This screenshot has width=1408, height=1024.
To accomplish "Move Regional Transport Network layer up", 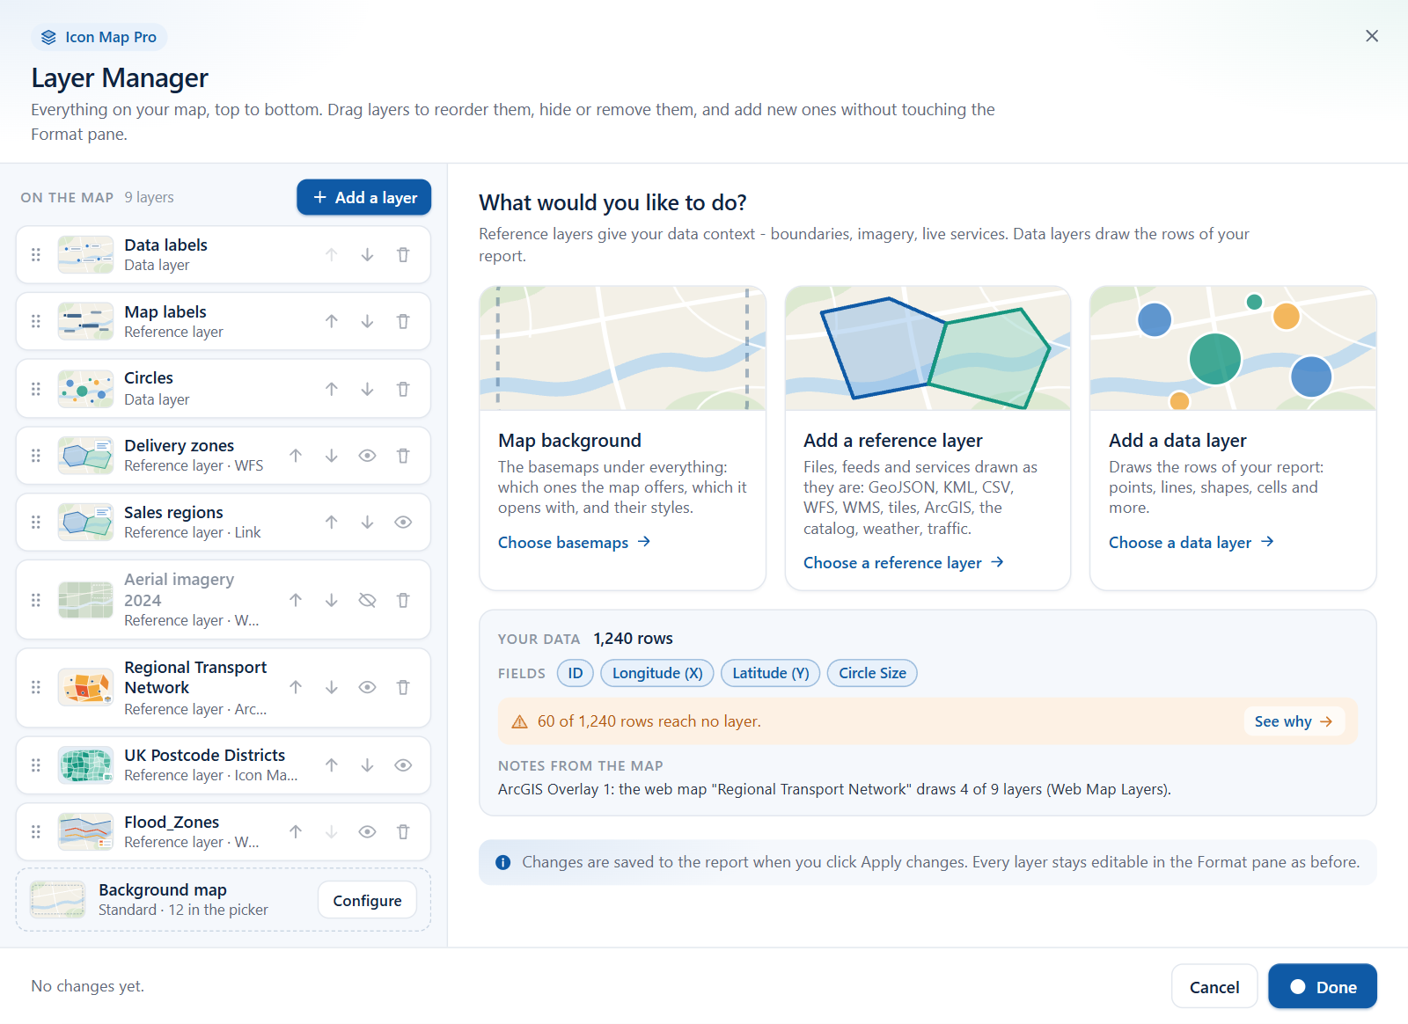I will (x=296, y=688).
